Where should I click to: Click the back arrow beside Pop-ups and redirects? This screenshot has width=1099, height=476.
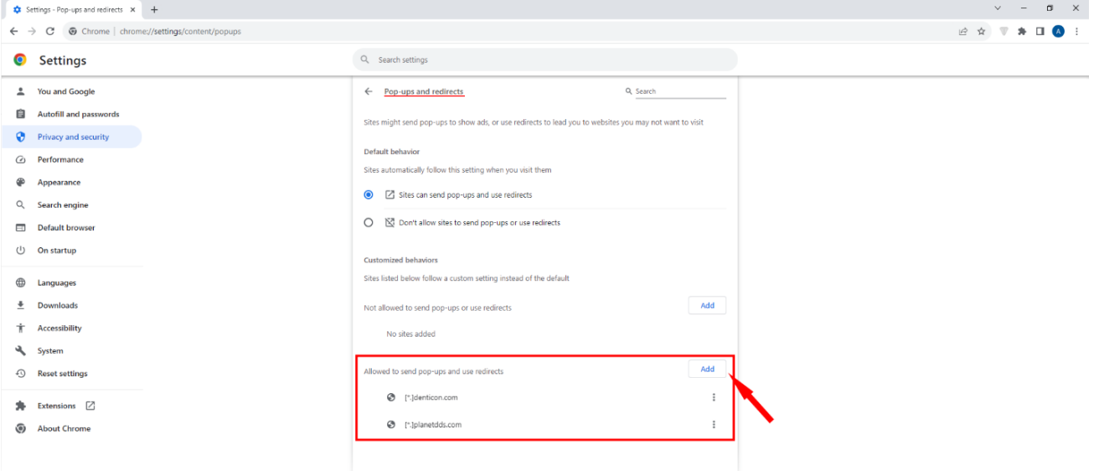[369, 91]
